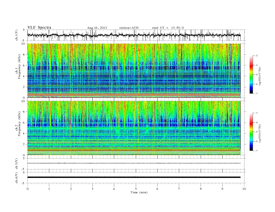Select the "Time (min)" x-axis label
This screenshot has height=212, width=275.
pyautogui.click(x=139, y=192)
